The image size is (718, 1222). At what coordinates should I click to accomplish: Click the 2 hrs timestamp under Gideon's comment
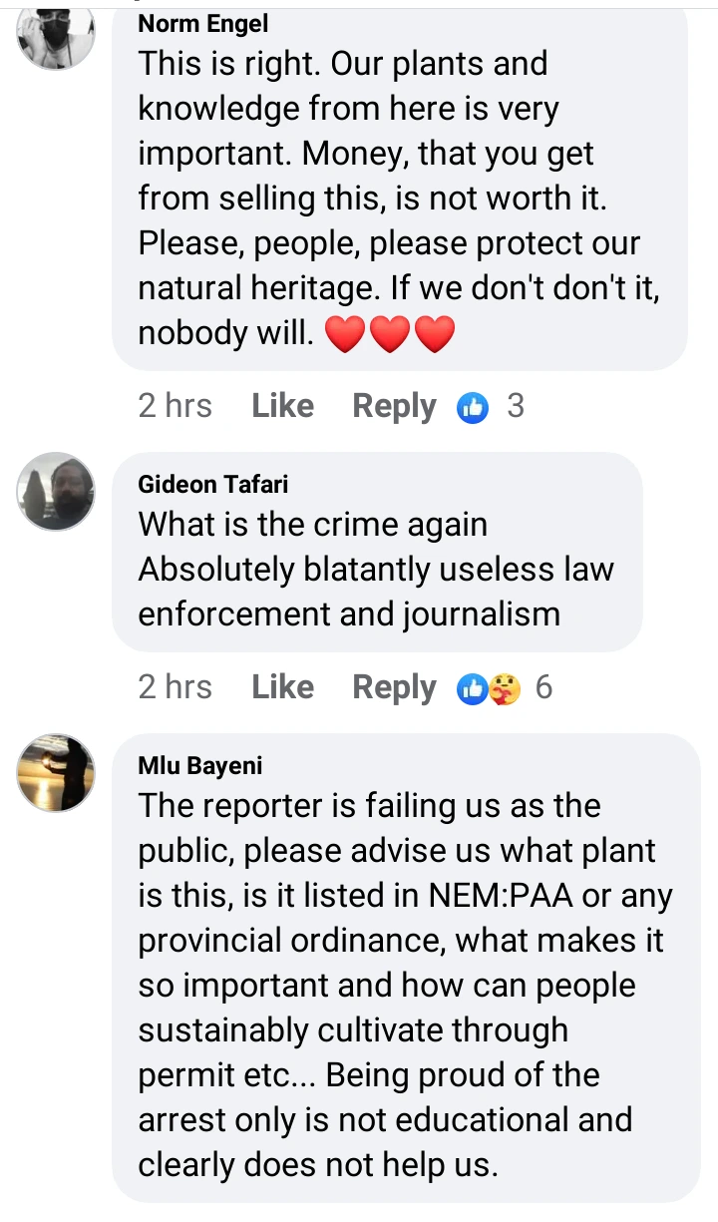pyautogui.click(x=175, y=687)
